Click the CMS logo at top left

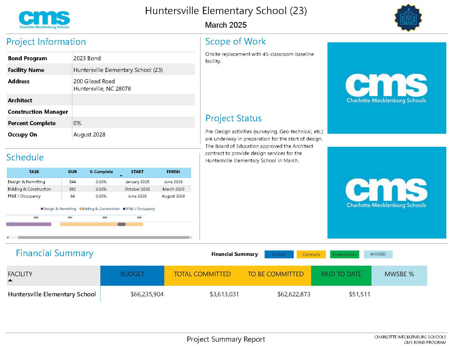44,20
